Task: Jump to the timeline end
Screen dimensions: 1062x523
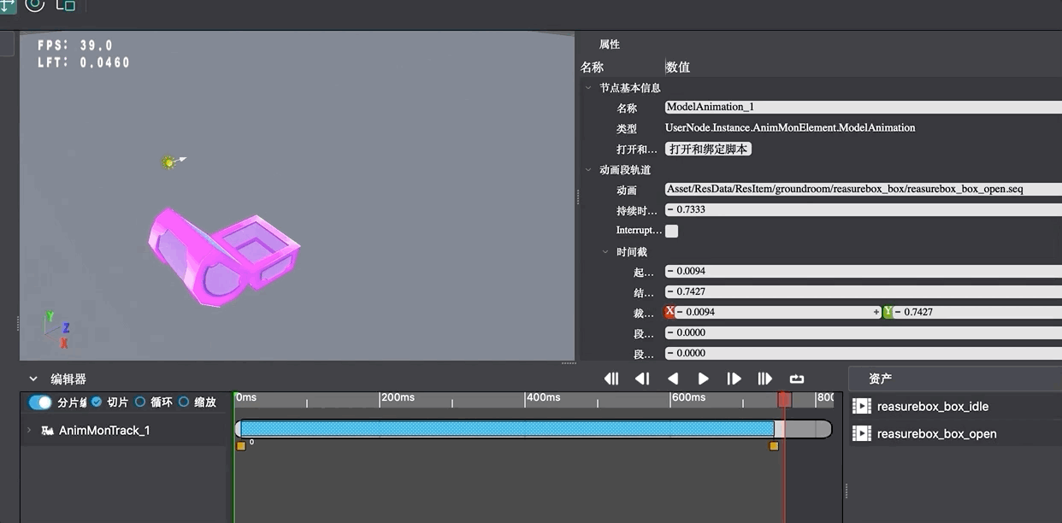Action: coord(765,379)
